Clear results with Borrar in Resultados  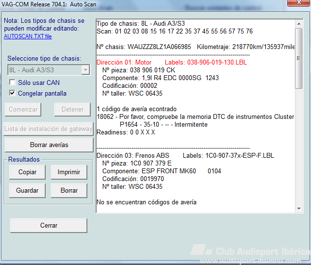69,191
